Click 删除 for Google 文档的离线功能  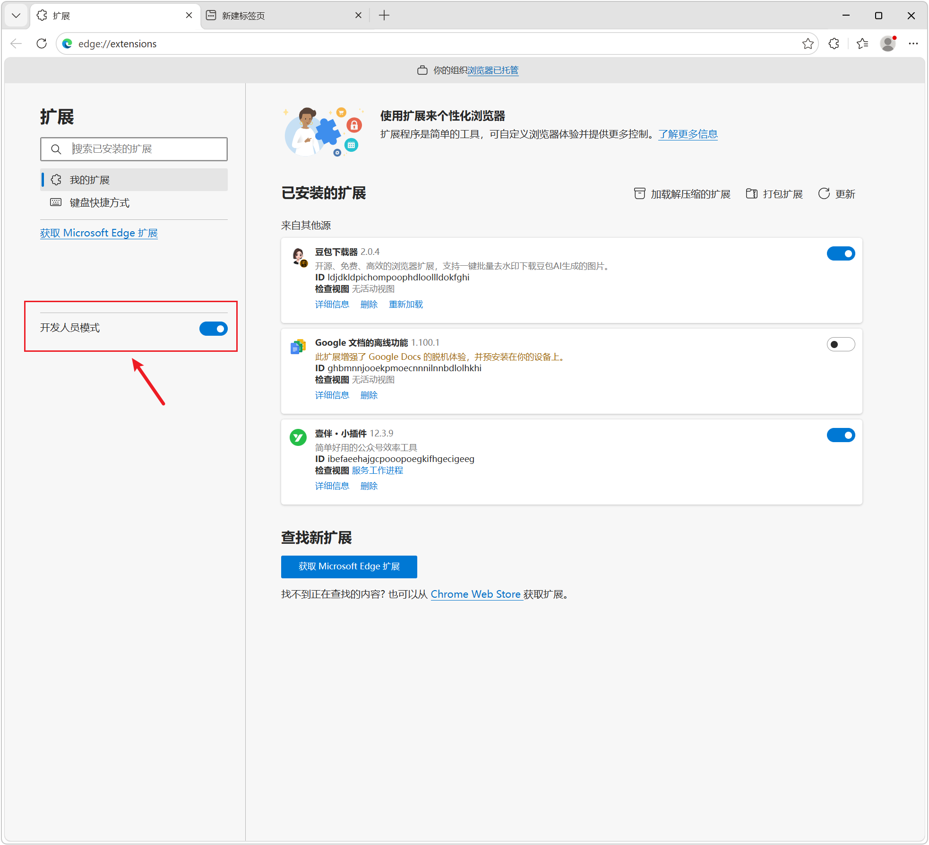[x=369, y=395]
